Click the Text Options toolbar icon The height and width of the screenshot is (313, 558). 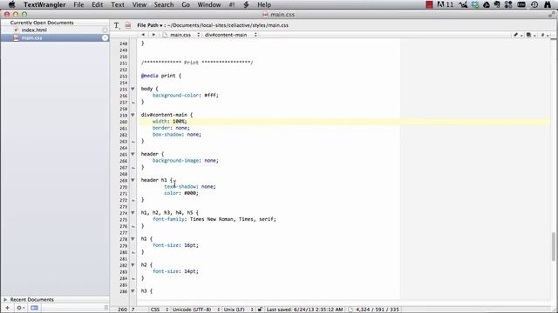(x=117, y=25)
